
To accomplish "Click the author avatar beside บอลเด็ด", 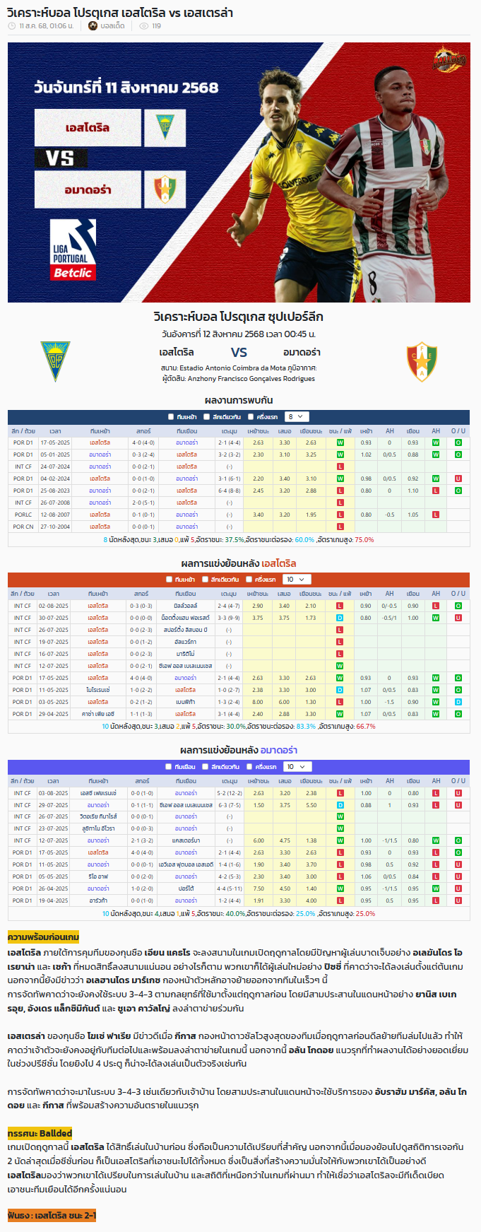I will tap(93, 25).
